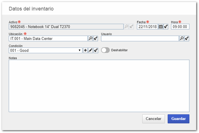Clear the Activo field with the brush
The height and width of the screenshot is (133, 199).
(131, 27)
